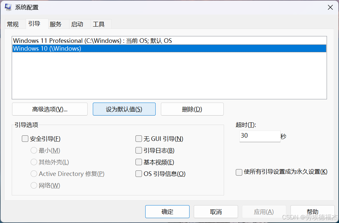Click the System Configuration title bar icon
The width and height of the screenshot is (339, 223).
tap(8, 7)
